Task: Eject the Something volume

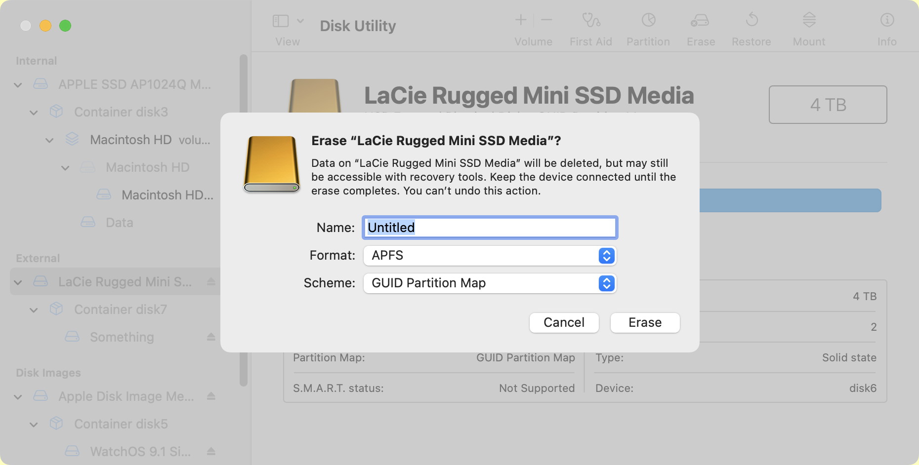Action: [x=211, y=337]
